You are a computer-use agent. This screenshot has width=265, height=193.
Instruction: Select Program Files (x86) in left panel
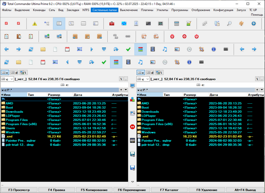(x=65, y=124)
